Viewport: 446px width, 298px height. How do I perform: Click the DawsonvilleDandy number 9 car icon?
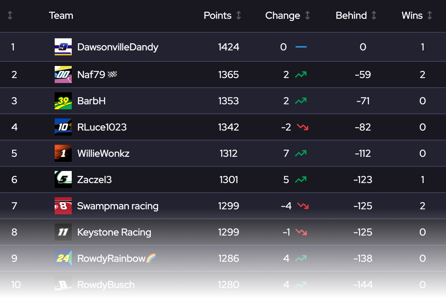pos(63,46)
